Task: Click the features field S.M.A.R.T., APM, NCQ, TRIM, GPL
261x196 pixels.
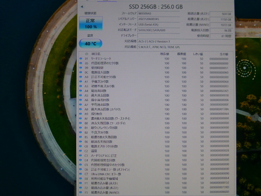Action: click(185, 47)
